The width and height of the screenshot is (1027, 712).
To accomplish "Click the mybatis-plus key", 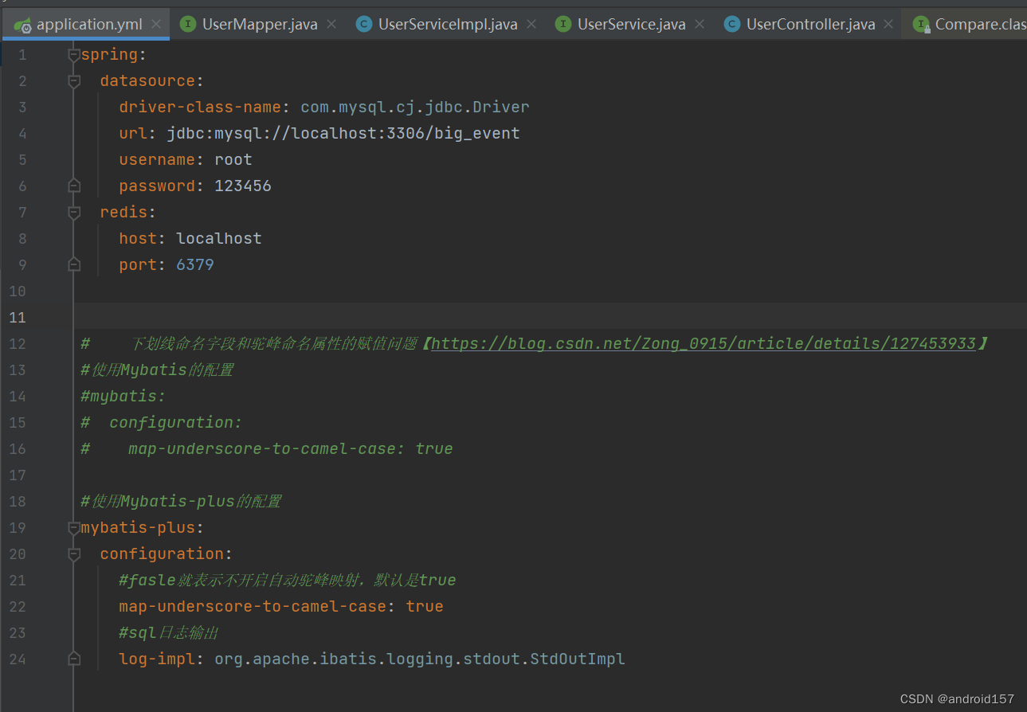I will 138,527.
